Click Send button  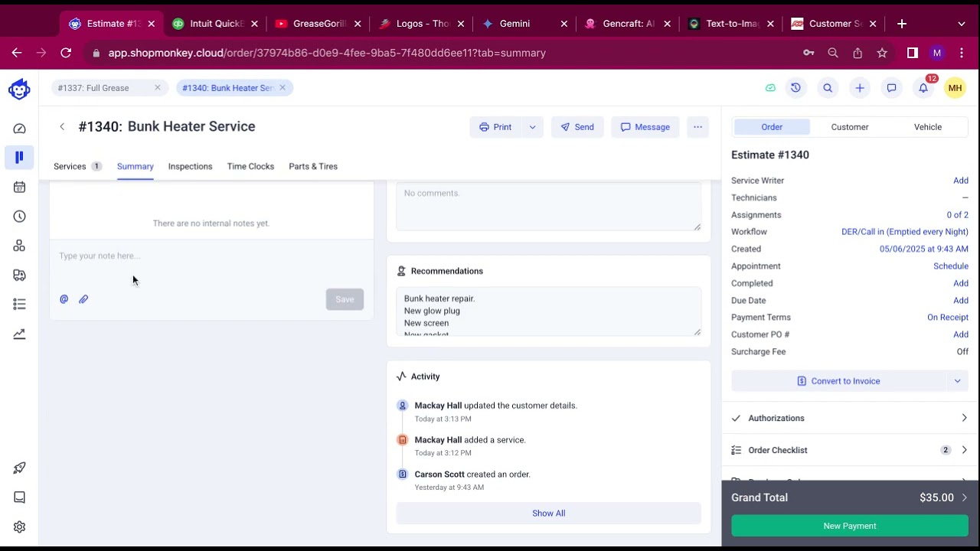point(577,127)
